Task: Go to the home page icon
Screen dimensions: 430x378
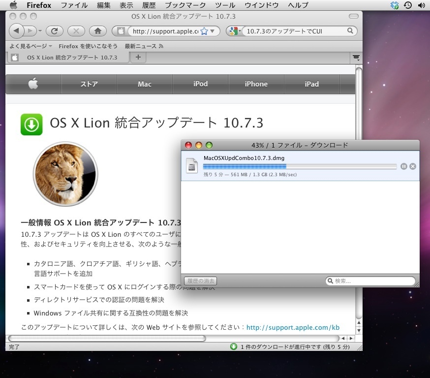Action: pyautogui.click(x=98, y=31)
